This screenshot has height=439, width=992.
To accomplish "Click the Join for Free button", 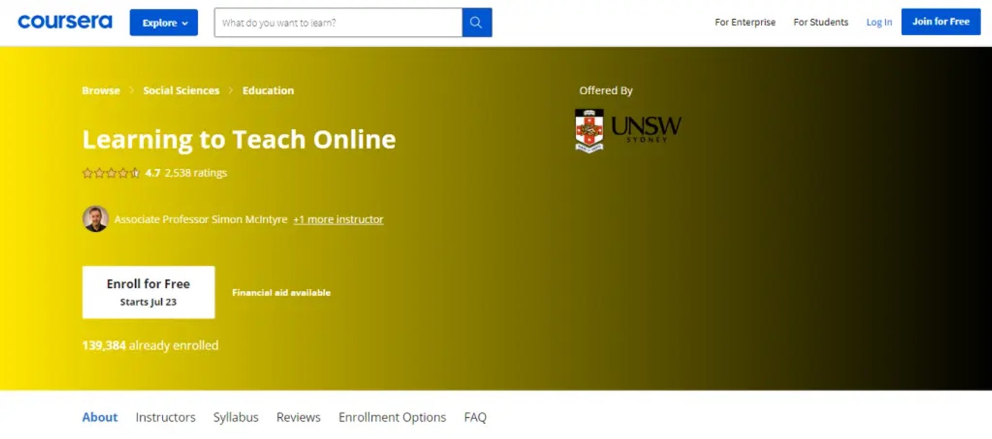I will click(941, 22).
